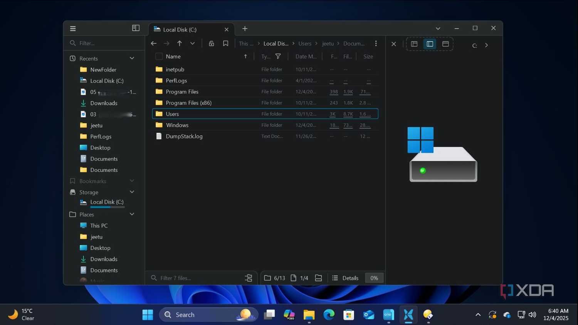Select the side-by-side pane layout
Viewport: 578px width, 325px height.
coord(430,44)
